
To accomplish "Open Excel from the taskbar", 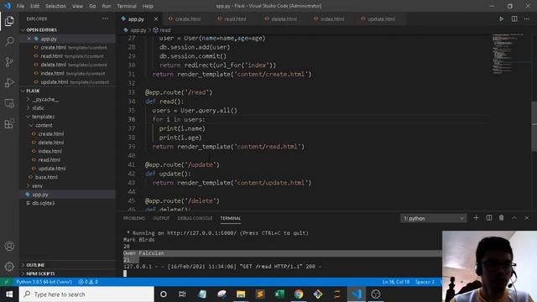I will point(279,294).
